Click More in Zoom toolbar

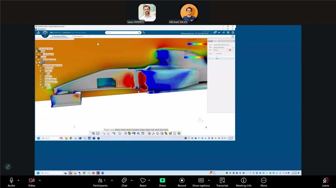[264, 182]
